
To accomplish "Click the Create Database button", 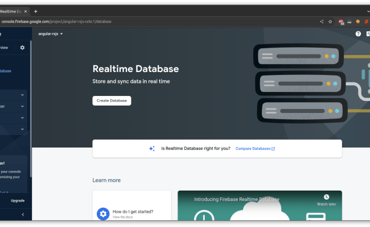I will pyautogui.click(x=112, y=100).
